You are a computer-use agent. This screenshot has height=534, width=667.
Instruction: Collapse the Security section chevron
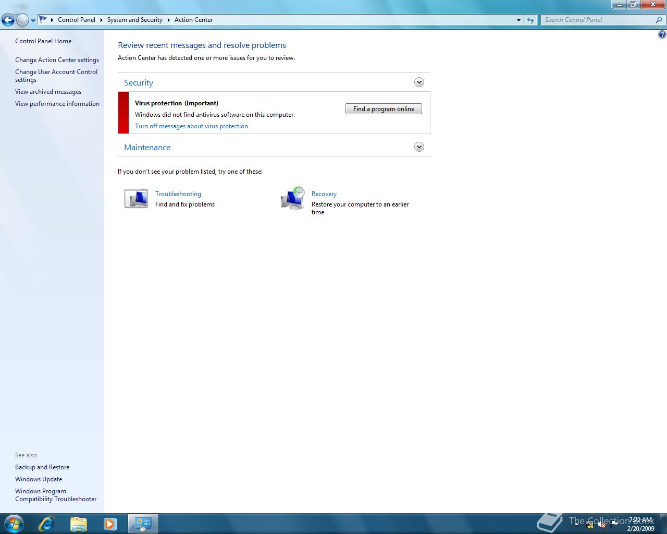coord(419,82)
